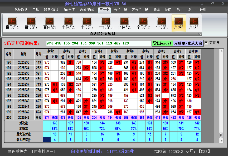Click the 参考1 column header
Image resolution: width=228 pixels, height=156 pixels.
pyautogui.click(x=51, y=51)
